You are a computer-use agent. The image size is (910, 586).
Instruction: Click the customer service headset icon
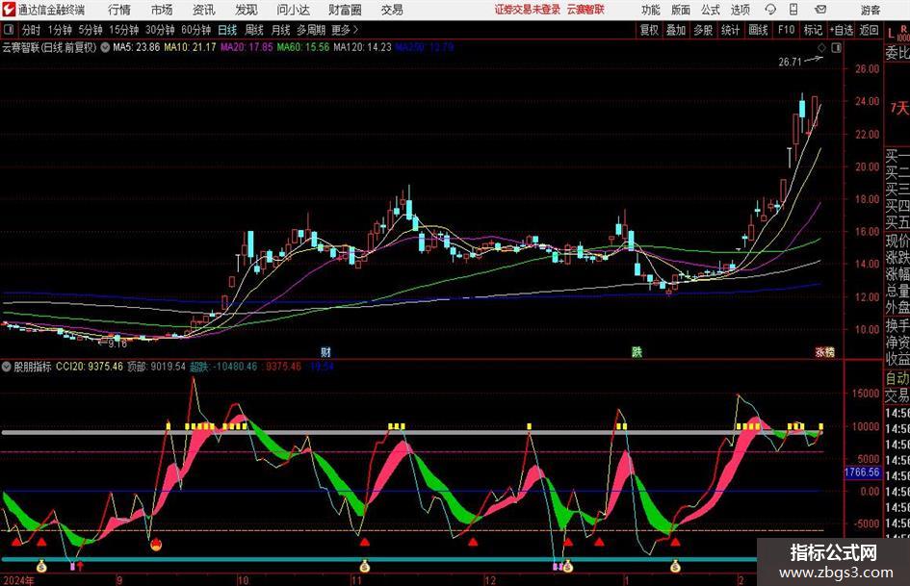coord(770,10)
